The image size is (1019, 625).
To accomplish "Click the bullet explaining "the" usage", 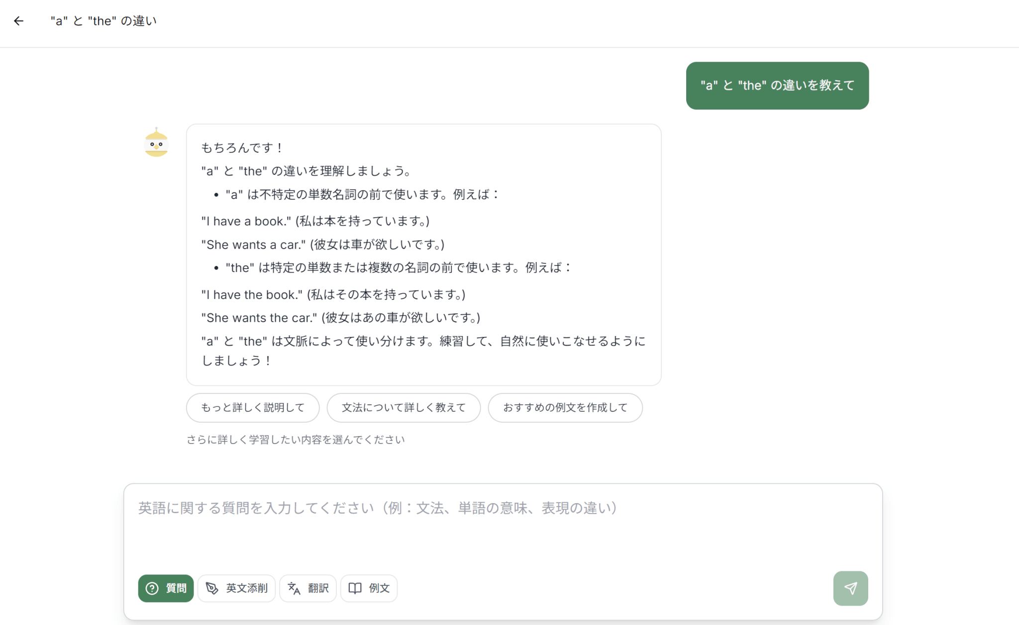I will point(398,268).
